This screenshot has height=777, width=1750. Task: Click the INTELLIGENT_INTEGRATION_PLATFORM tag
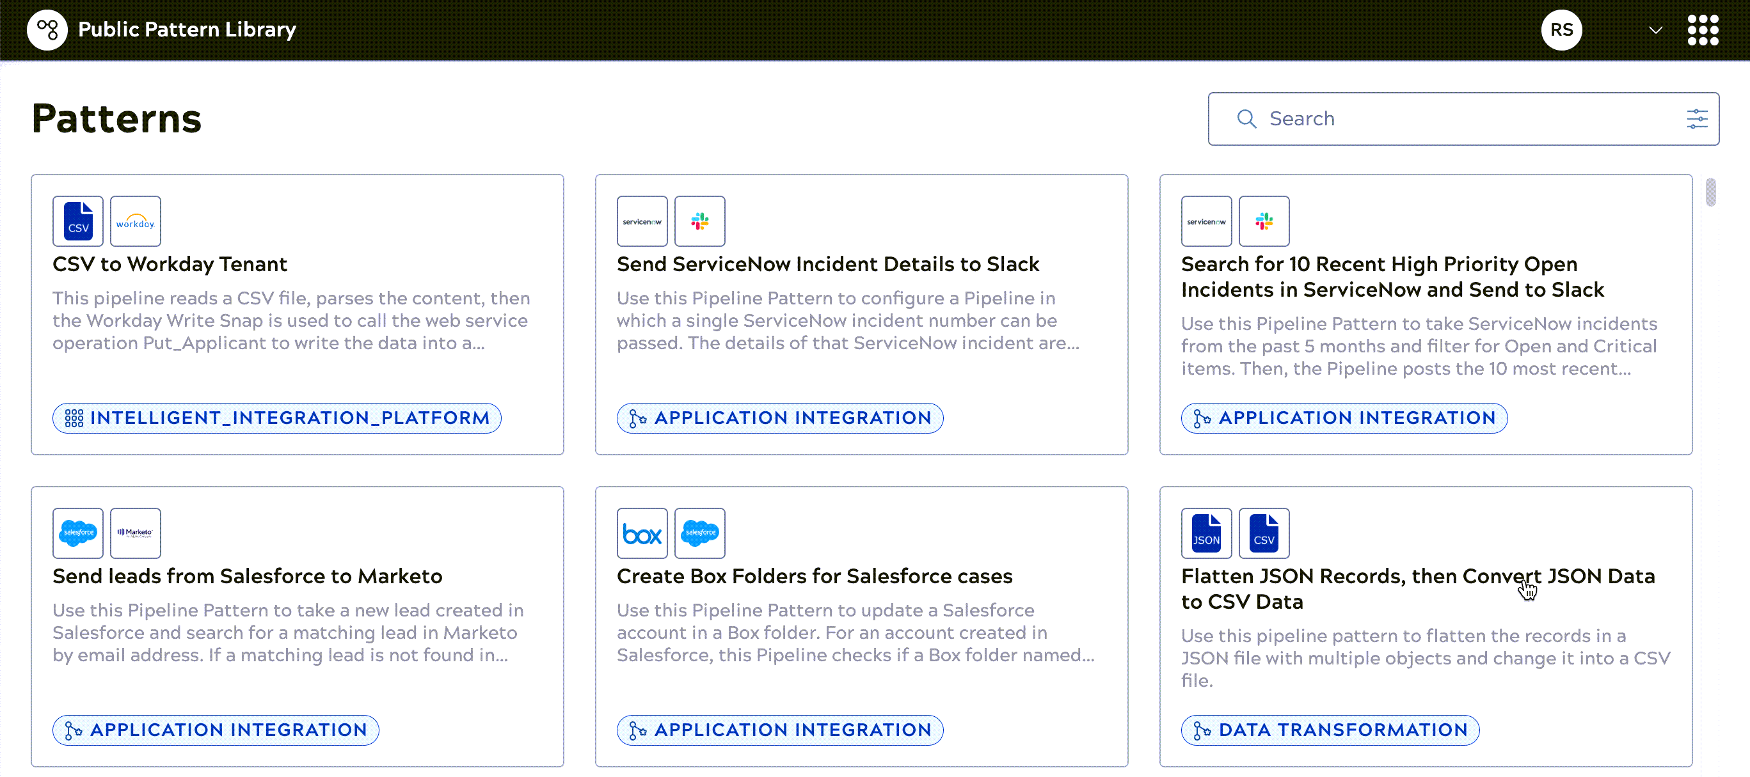(276, 418)
